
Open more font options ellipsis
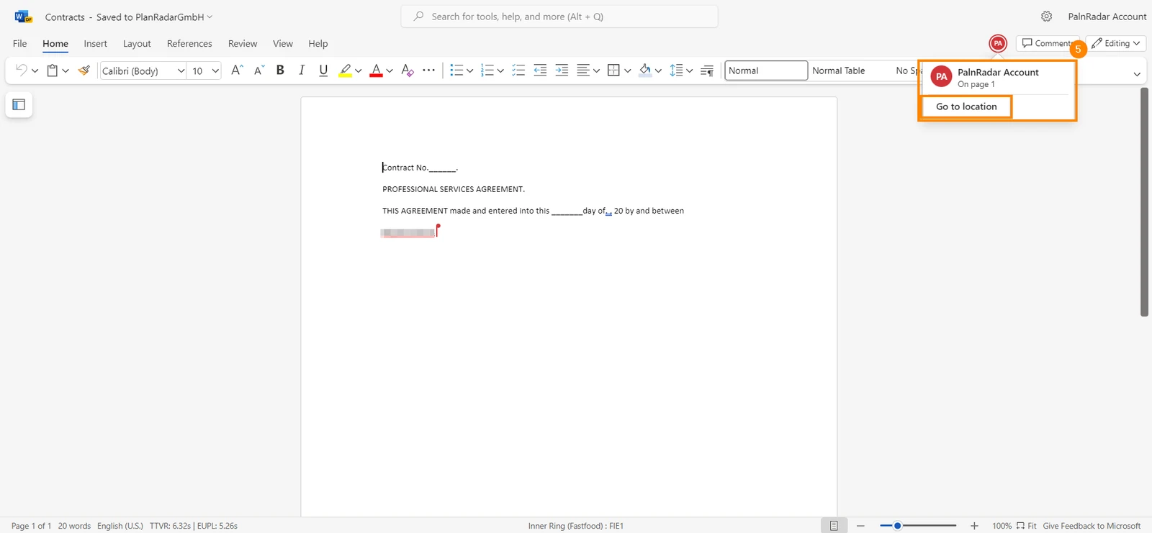(429, 70)
